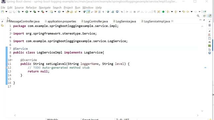Open the File menu
Screen dimensions: 214x120
tap(3, 8)
